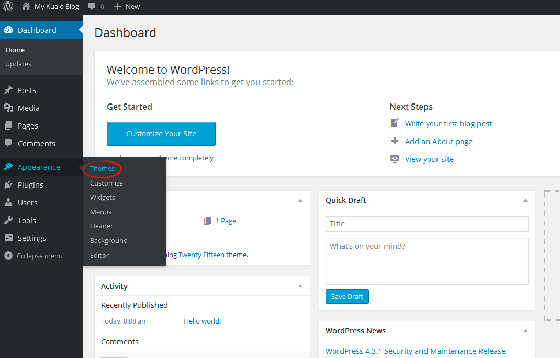Select Customize in Appearance submenu
The height and width of the screenshot is (358, 560).
pos(106,183)
